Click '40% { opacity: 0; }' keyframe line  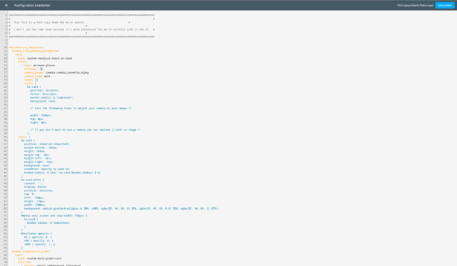[x=38, y=241]
